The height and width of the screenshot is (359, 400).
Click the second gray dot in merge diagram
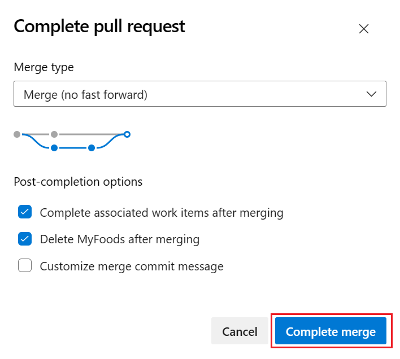pos(54,134)
